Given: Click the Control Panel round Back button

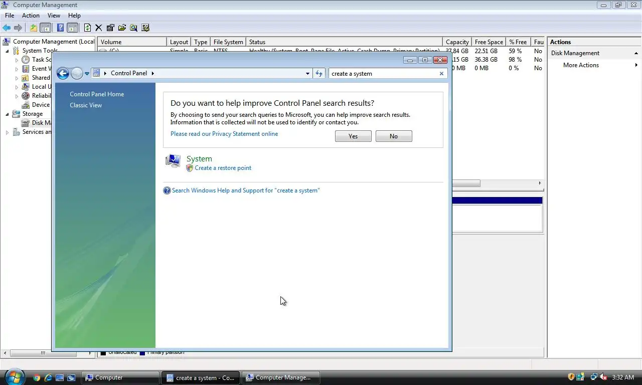Looking at the screenshot, I should tap(63, 74).
